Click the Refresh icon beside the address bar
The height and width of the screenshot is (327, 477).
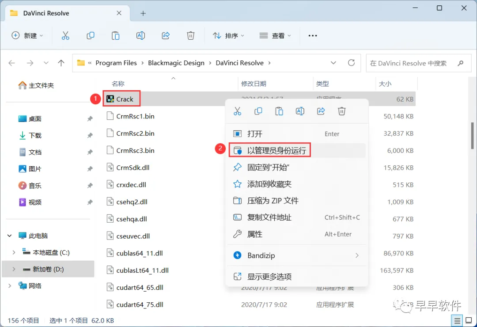[352, 63]
